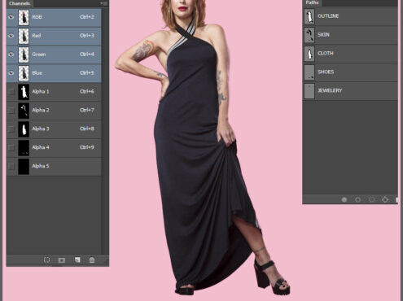Load channel as selection icon
Image resolution: width=403 pixels, height=301 pixels.
pyautogui.click(x=46, y=260)
